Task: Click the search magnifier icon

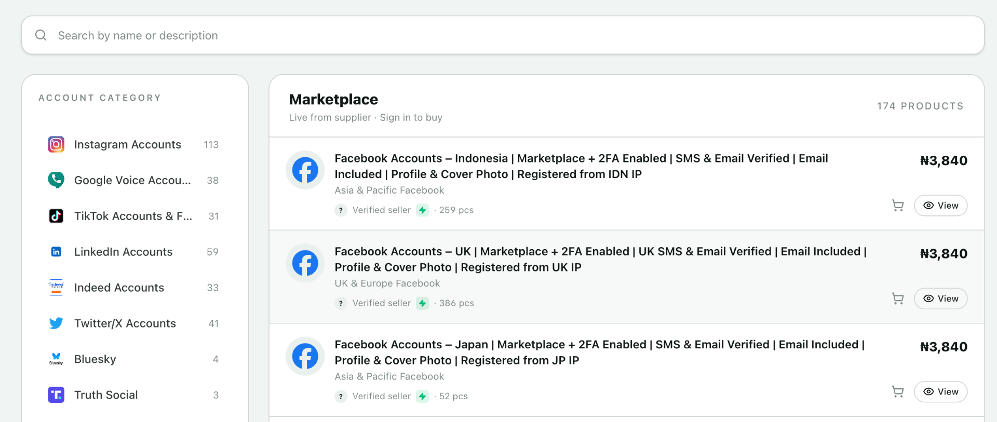Action: pyautogui.click(x=41, y=35)
